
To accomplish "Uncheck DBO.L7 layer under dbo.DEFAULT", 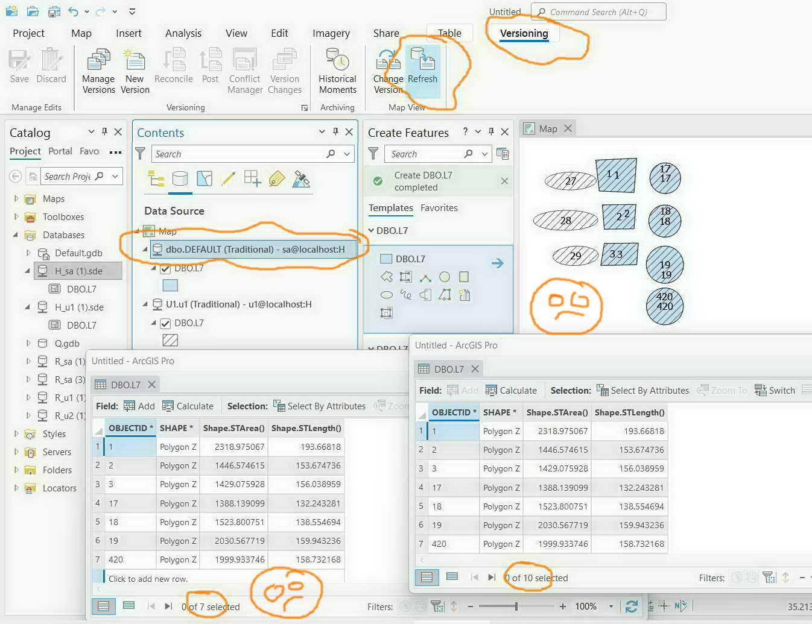I will click(165, 268).
